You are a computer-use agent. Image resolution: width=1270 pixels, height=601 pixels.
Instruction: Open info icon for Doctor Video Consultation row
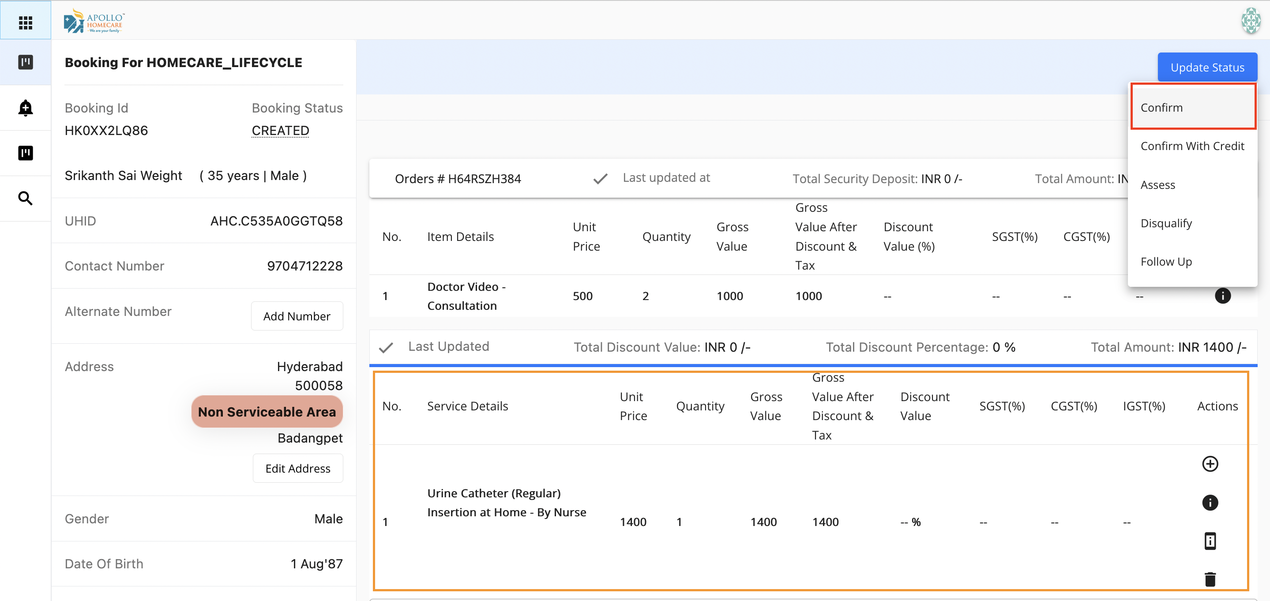point(1222,296)
